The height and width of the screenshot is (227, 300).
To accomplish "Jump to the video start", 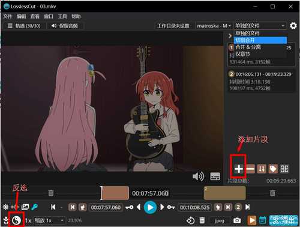I will coord(53,207).
